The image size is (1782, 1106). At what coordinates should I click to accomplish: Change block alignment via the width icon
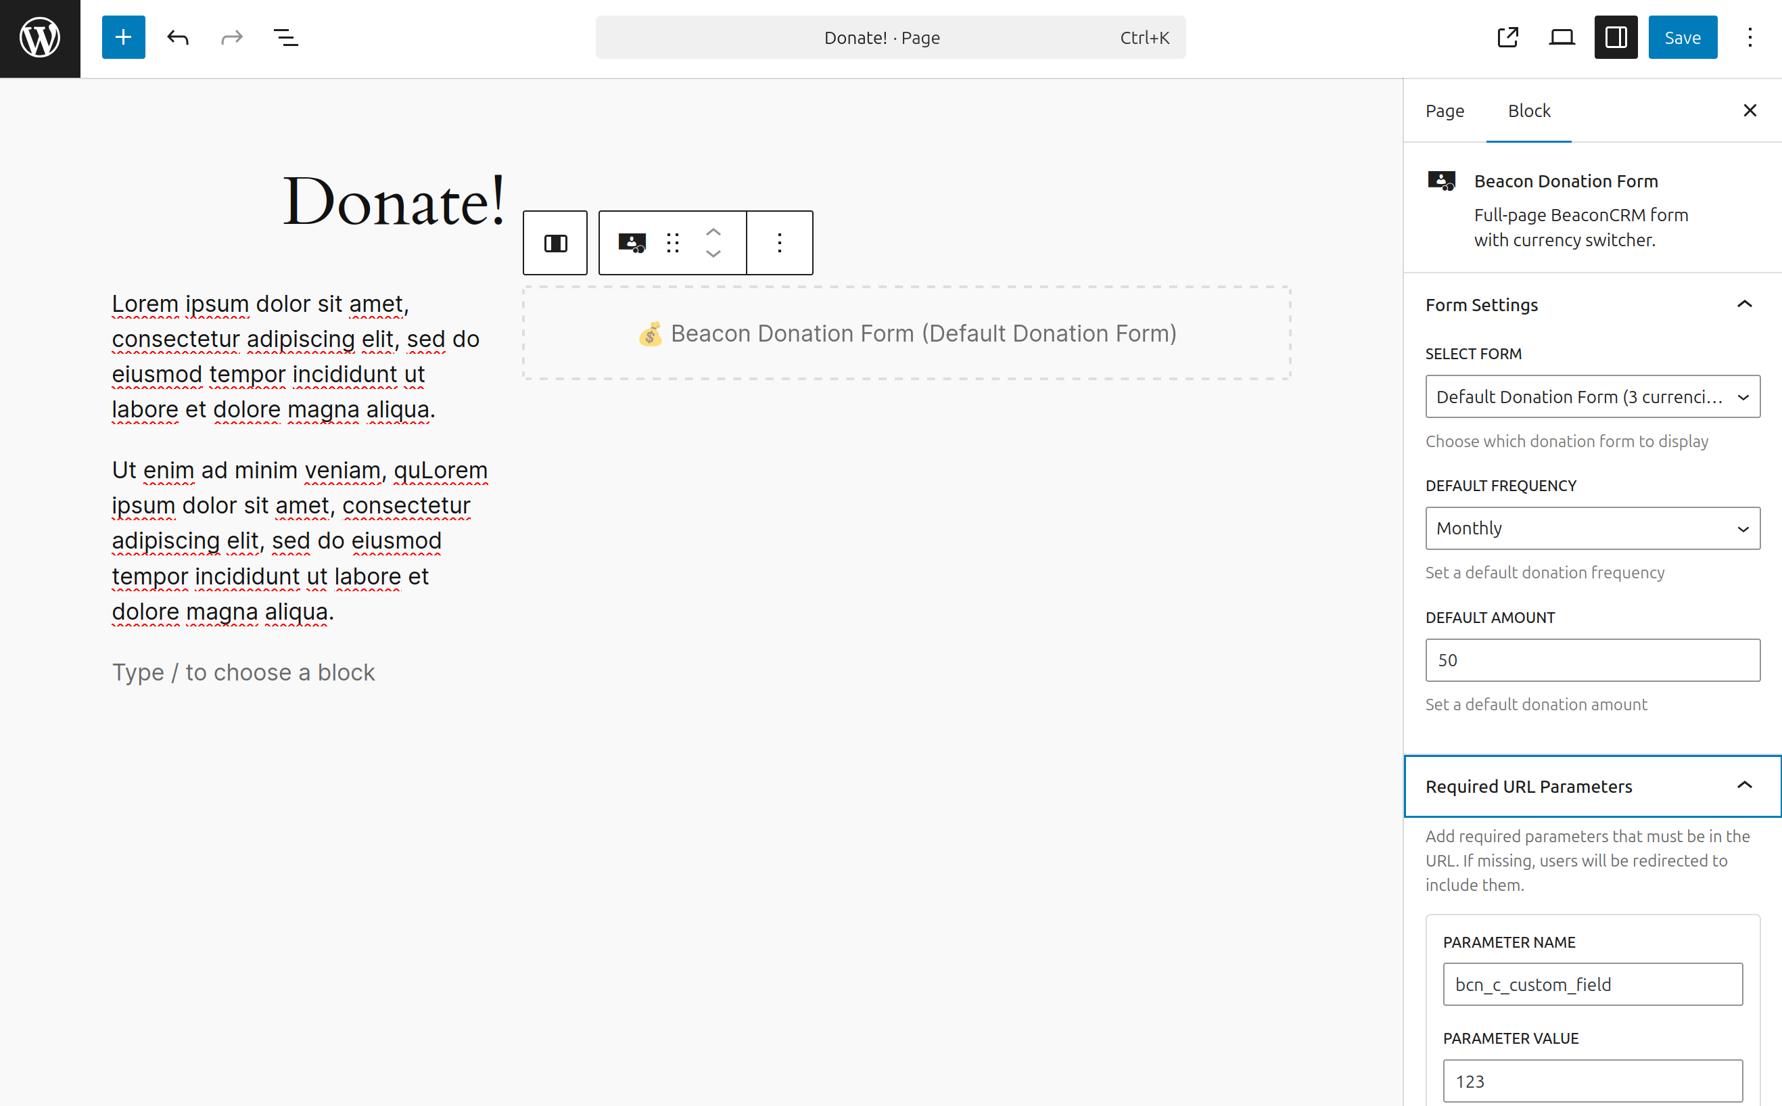tap(555, 242)
